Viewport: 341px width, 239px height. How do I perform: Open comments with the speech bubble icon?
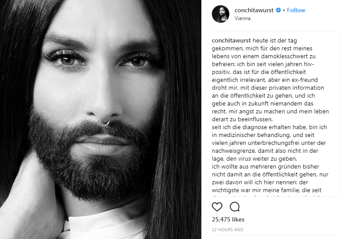235,207
